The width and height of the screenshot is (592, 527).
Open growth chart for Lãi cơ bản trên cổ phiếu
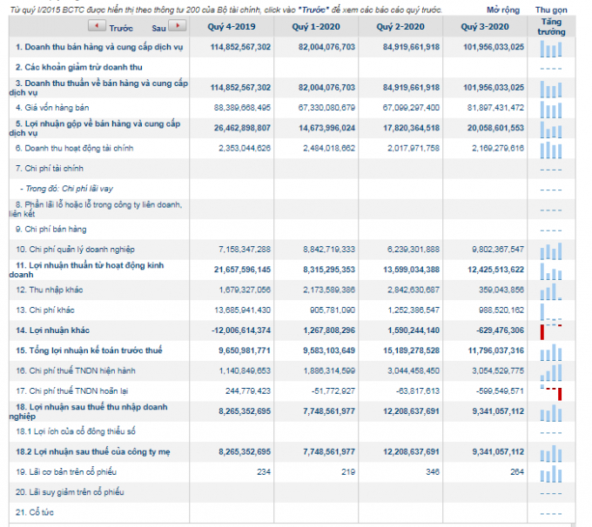(x=551, y=472)
